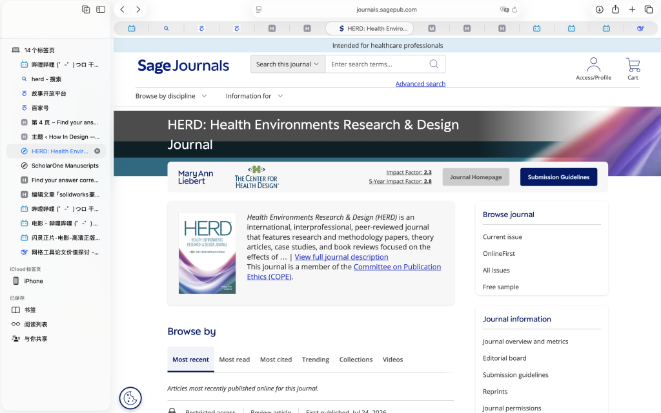
Task: Open the Impact Factor: 2.3 link
Action: (x=409, y=173)
